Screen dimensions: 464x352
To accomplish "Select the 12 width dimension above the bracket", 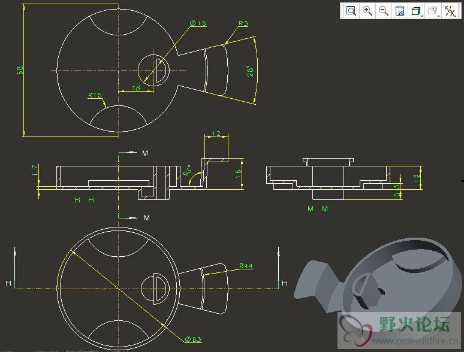I will 216,133.
